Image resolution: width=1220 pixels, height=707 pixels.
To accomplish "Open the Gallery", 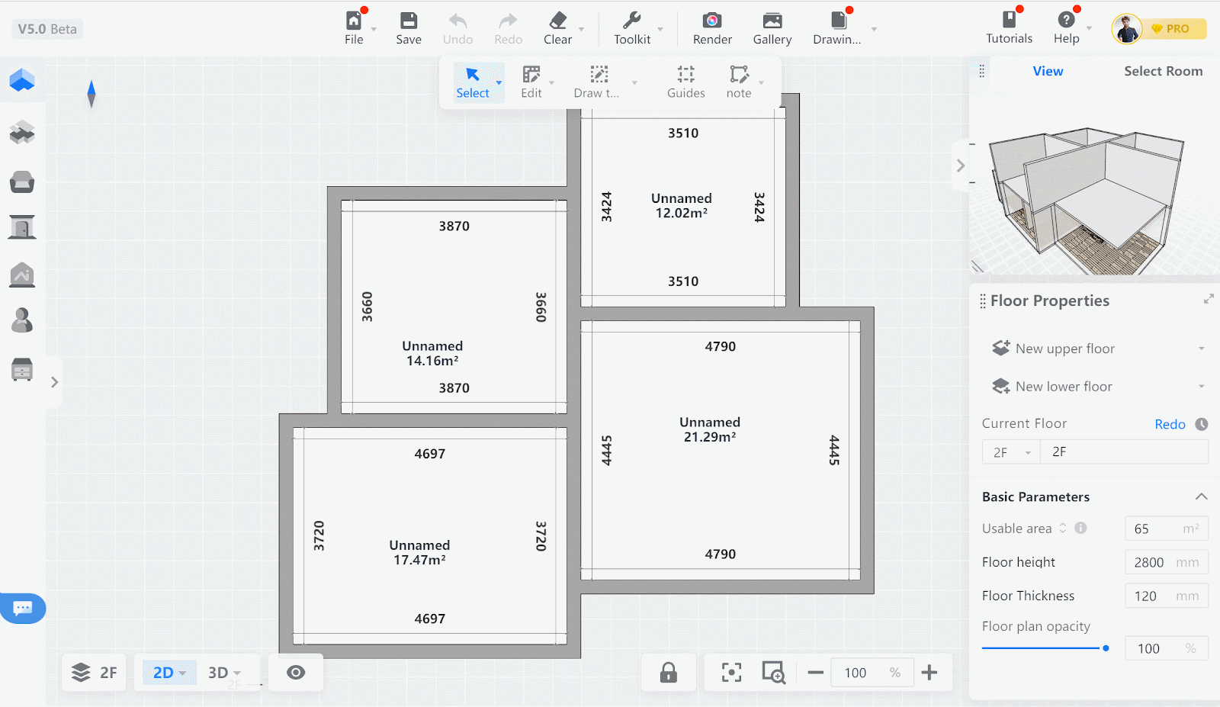I will [772, 28].
